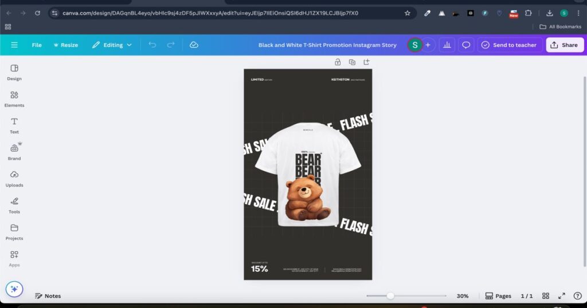The width and height of the screenshot is (587, 308).
Task: Click the vertical canvas scrollbar
Action: point(584,171)
